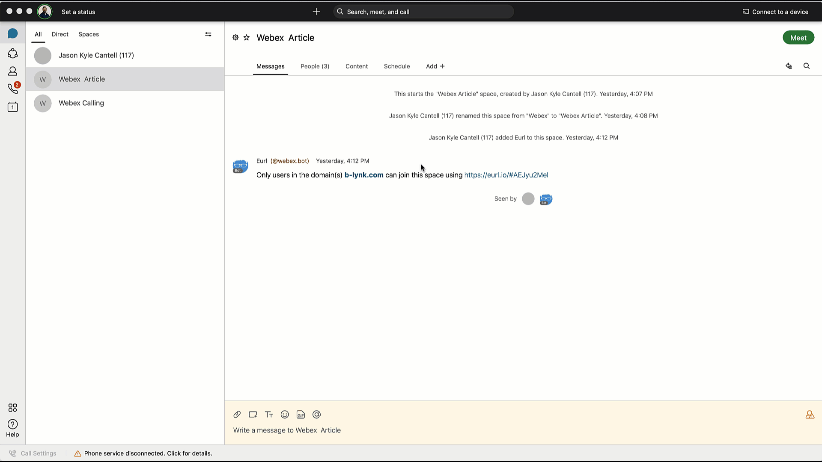Screen dimensions: 822x462
Task: Open the People (3) tab
Action: [315, 66]
